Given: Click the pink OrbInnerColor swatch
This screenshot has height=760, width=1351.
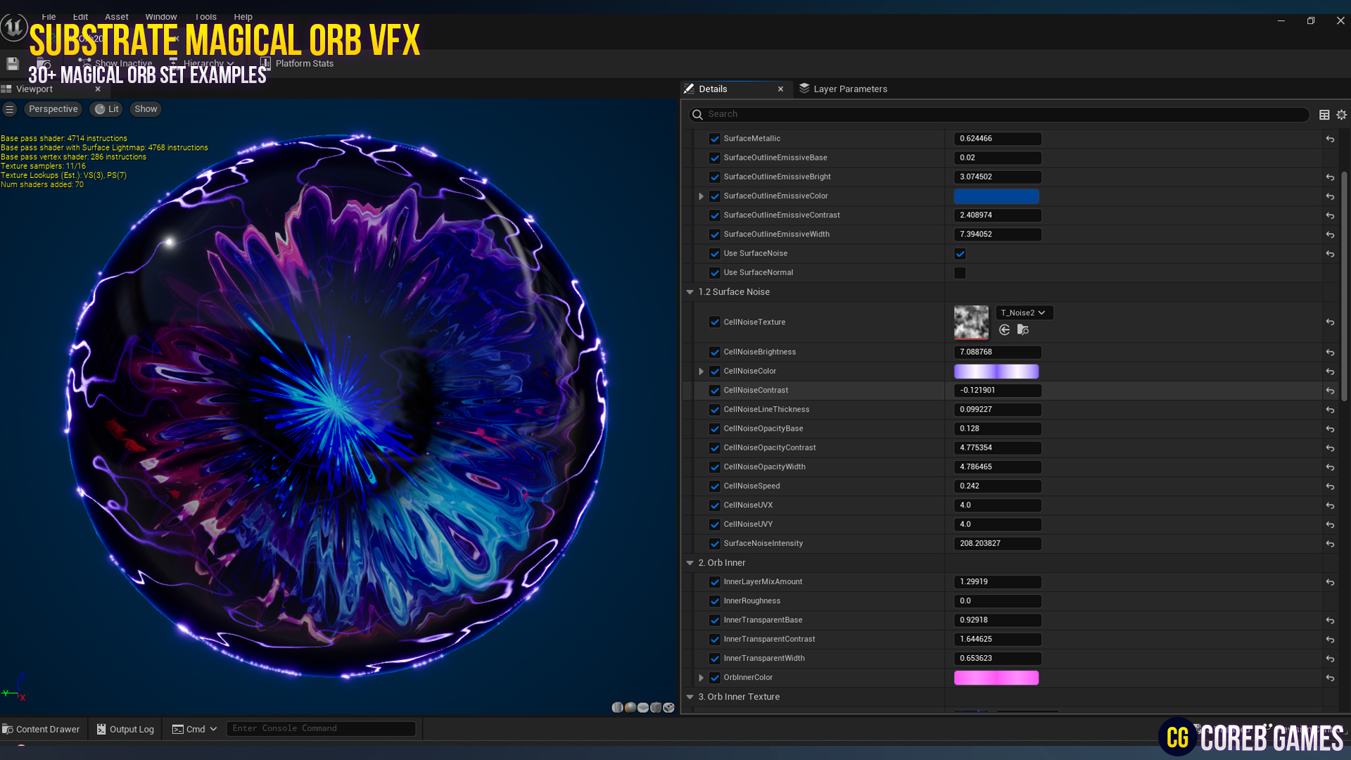Looking at the screenshot, I should 996,677.
